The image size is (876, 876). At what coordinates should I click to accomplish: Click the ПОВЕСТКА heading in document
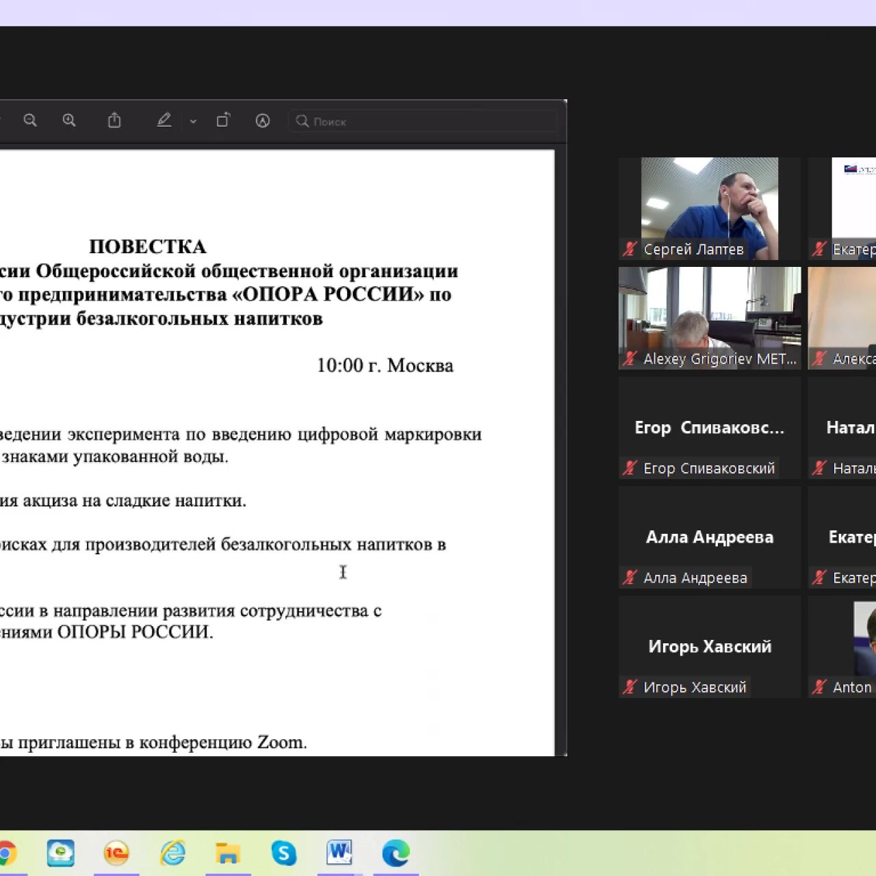(148, 246)
